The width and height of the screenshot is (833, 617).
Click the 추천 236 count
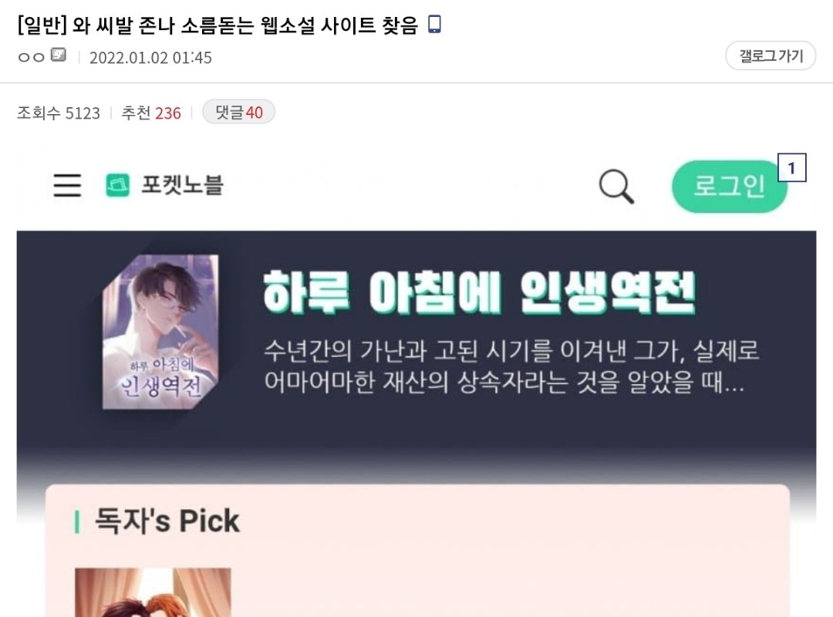[x=151, y=113]
